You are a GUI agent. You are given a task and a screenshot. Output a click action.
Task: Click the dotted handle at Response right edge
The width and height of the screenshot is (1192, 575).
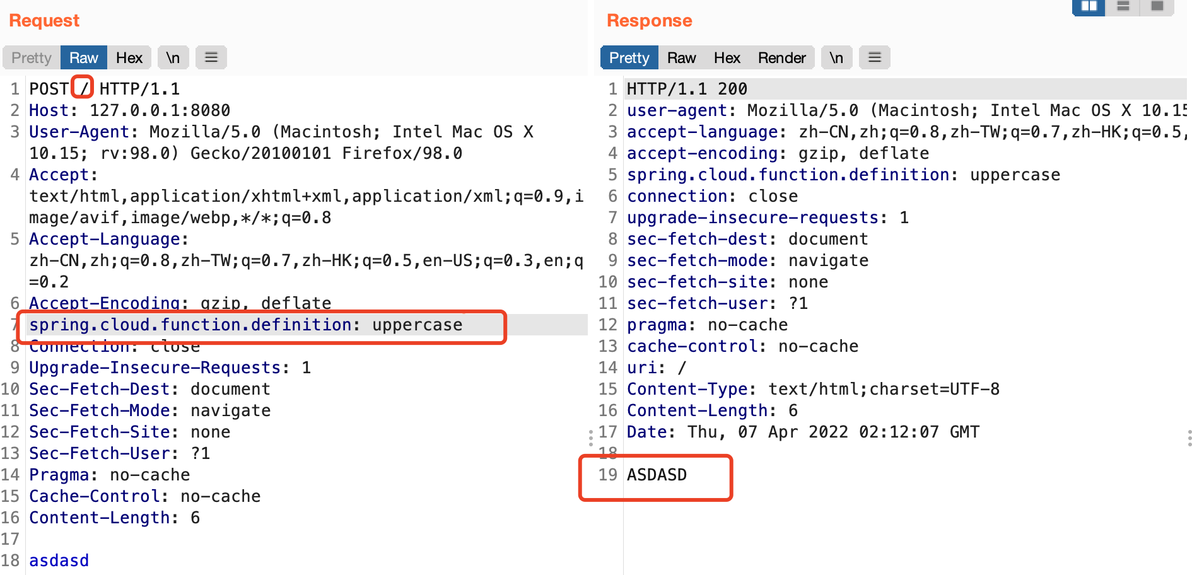point(1189,438)
